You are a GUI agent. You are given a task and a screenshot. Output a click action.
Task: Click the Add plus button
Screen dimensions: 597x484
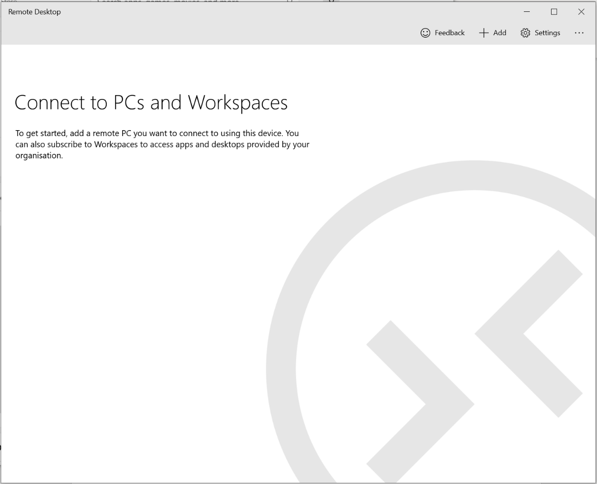point(493,33)
